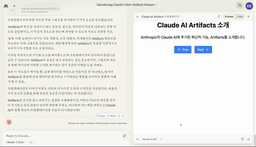Open the Claude 3 Opus model selector
The height and width of the screenshot is (147, 256).
click(x=16, y=142)
